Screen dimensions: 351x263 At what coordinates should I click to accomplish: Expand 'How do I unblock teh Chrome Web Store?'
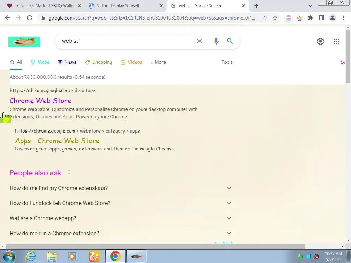coord(121,203)
